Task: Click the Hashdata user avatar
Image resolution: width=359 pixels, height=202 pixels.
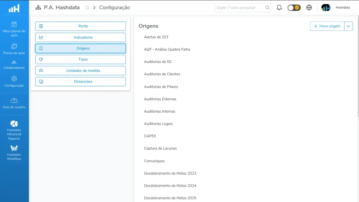Action: [x=326, y=8]
